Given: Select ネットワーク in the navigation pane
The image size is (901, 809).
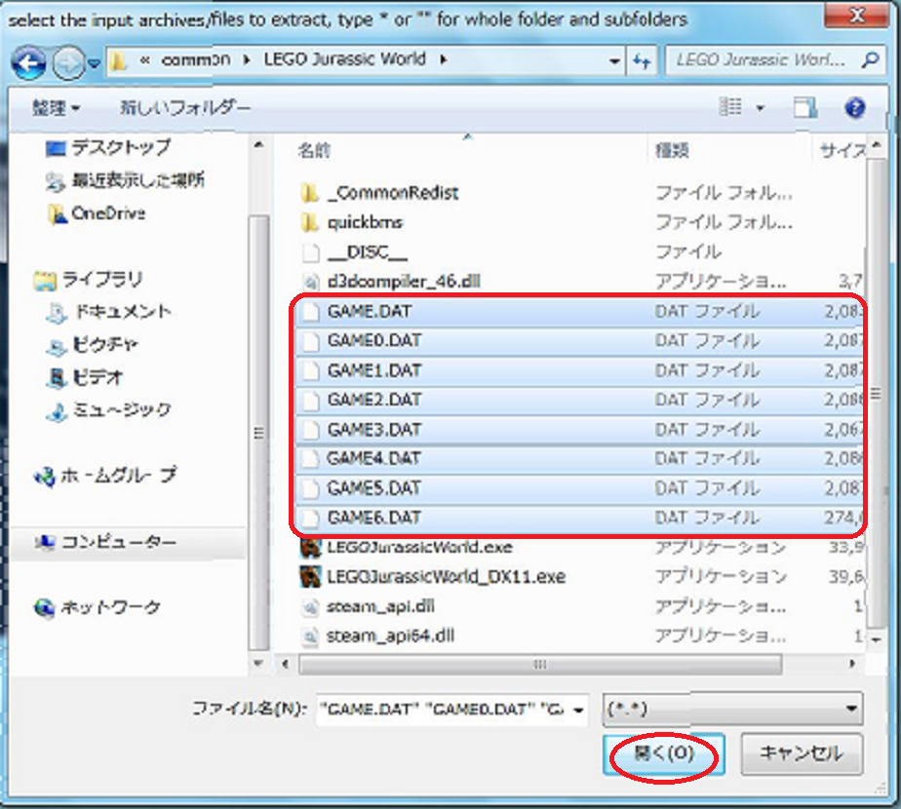Looking at the screenshot, I should point(98,607).
